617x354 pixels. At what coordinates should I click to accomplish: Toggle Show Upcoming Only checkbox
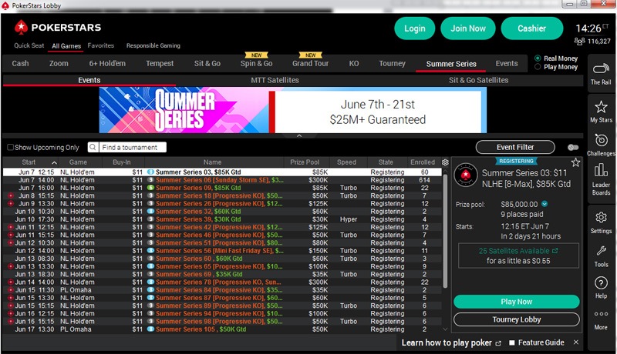(10, 147)
